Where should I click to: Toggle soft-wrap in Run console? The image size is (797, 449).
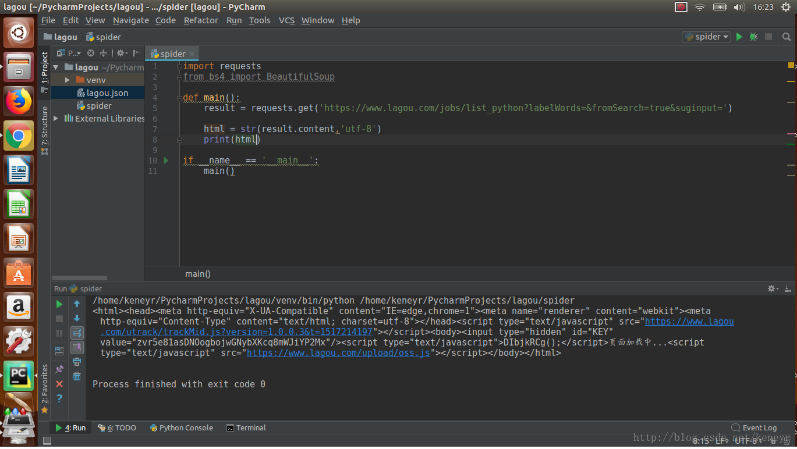coord(77,333)
